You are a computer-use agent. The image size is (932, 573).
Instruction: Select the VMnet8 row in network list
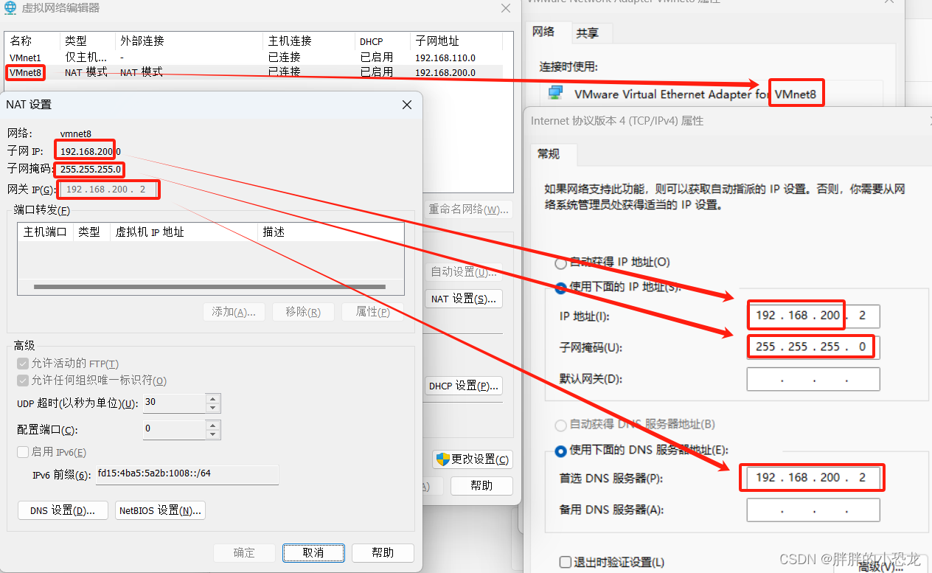coord(254,72)
